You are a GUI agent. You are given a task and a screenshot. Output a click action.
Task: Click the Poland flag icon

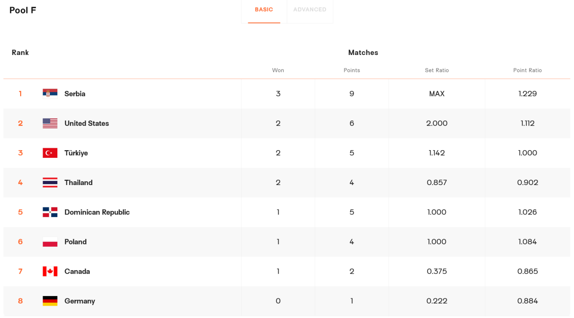click(50, 241)
